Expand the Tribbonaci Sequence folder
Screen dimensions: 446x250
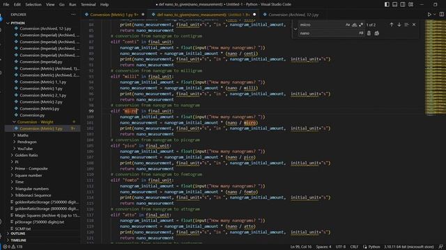(x=33, y=195)
